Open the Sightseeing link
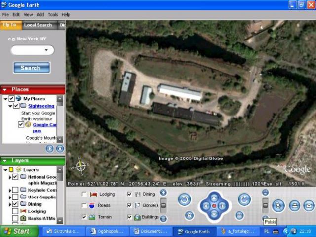 click(x=41, y=106)
